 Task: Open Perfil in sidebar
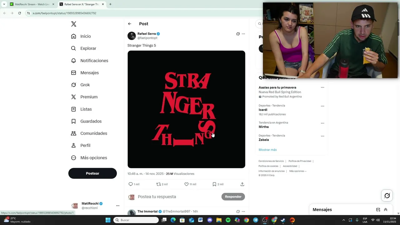tap(81, 145)
